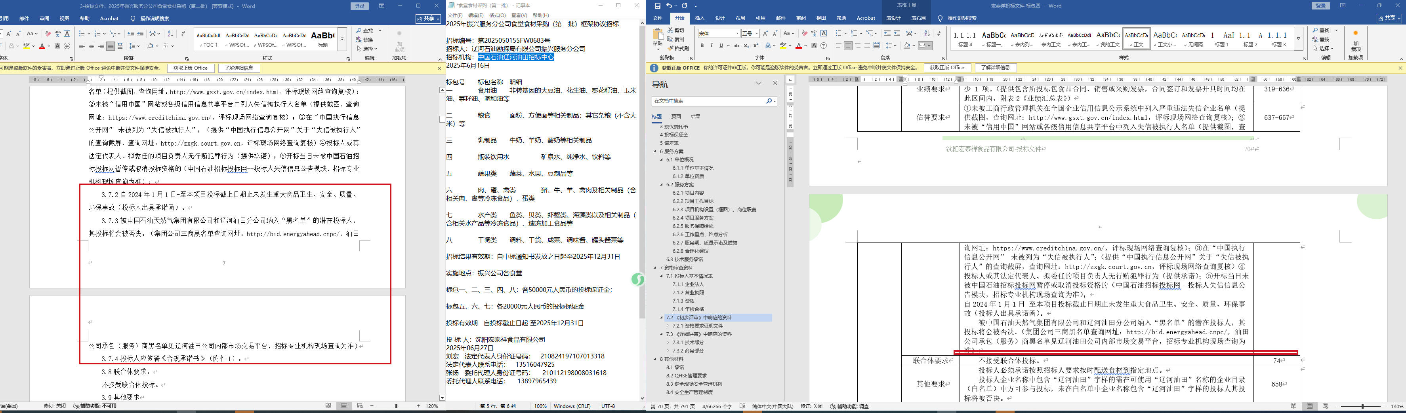Open the 宋体 font name dropdown
The height and width of the screenshot is (413, 1406).
737,34
